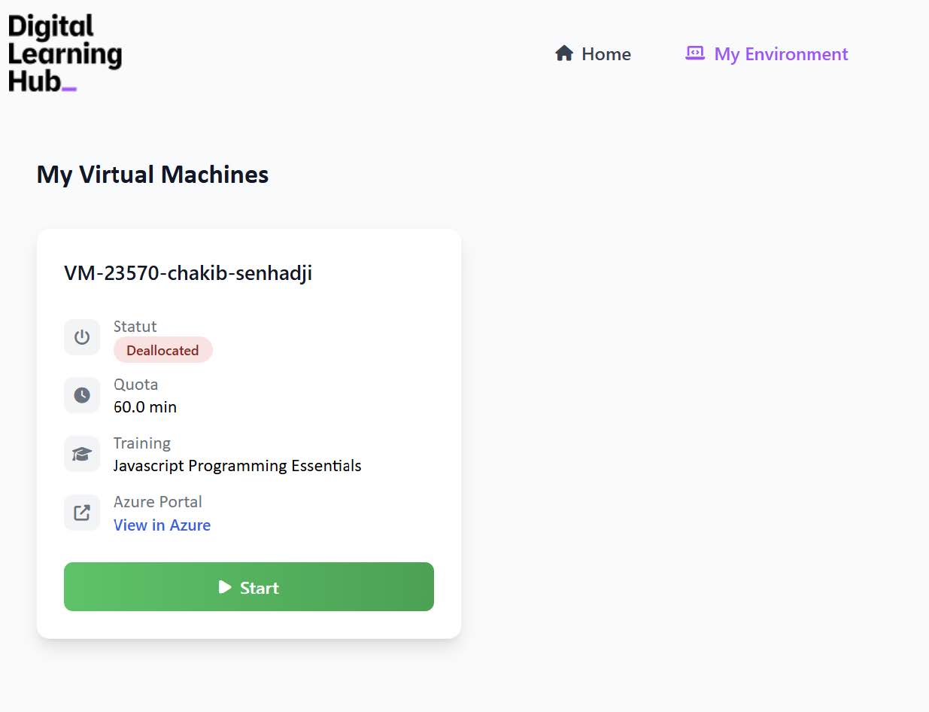Click the external link Azure Portal icon
The image size is (929, 712).
click(82, 513)
